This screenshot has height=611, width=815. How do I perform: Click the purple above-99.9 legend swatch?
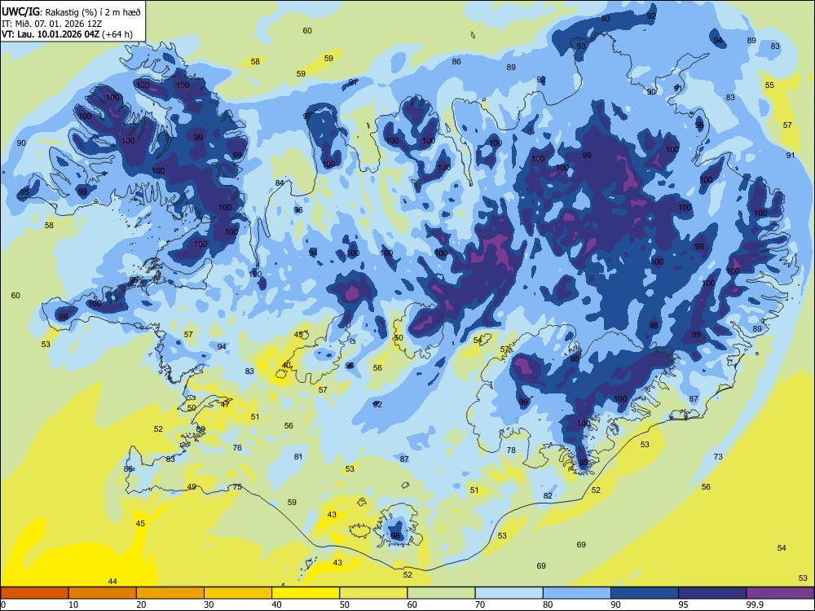(x=780, y=593)
